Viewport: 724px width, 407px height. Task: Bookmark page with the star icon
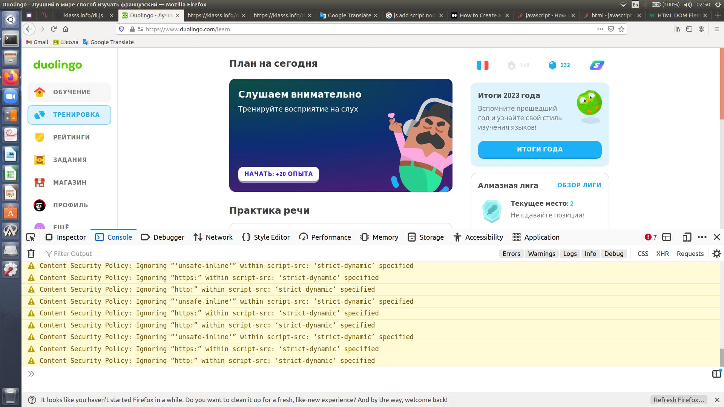[x=621, y=29]
